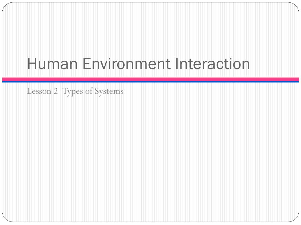Click the word 'Environment' in the title
Image resolution: width=301 pixels, height=225 pixels.
tap(126, 64)
